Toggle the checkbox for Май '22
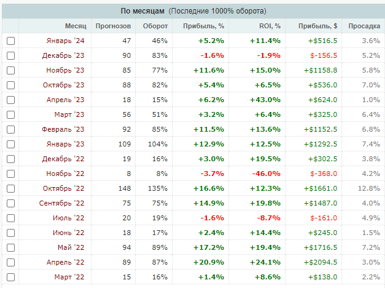385x288 pixels. [x=10, y=247]
